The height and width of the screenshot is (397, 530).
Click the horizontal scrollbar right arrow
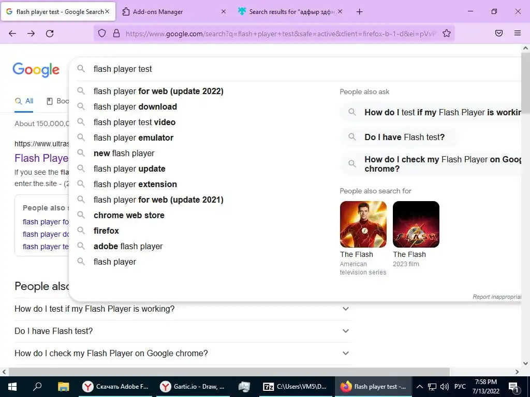pyautogui.click(x=518, y=372)
